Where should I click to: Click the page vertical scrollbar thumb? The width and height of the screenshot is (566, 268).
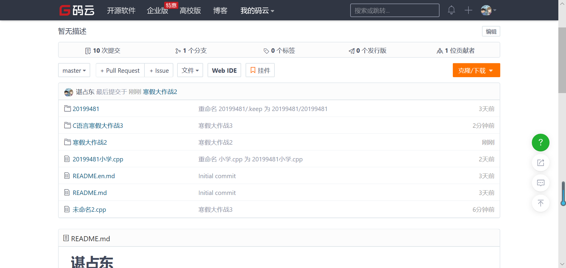tap(562, 60)
